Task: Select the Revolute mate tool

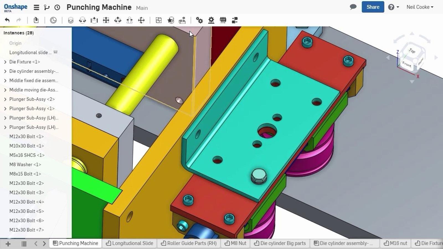Action: pyautogui.click(x=83, y=20)
